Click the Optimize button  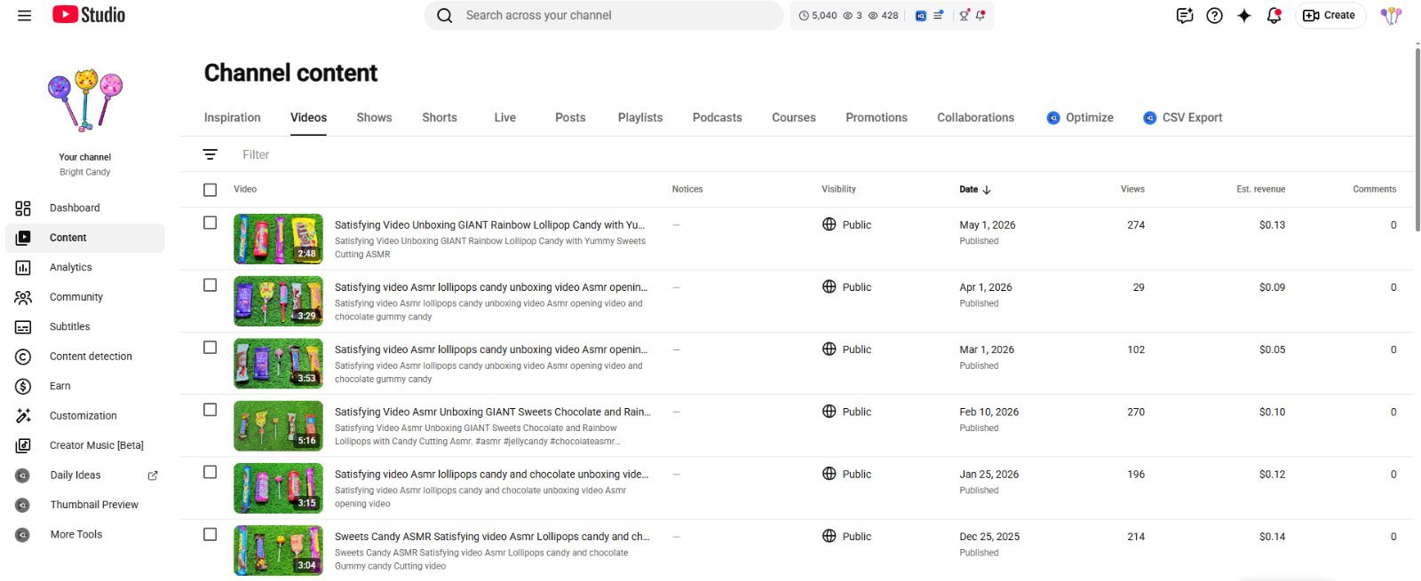(x=1080, y=117)
